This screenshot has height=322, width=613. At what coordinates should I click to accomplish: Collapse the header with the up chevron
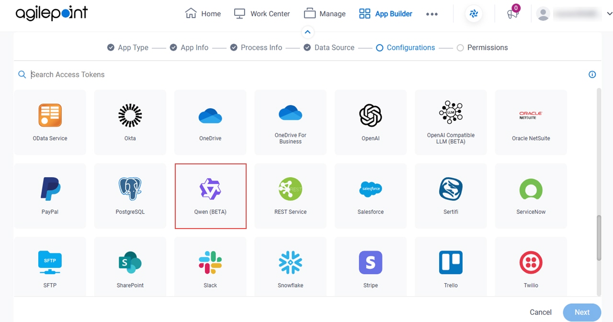[307, 32]
